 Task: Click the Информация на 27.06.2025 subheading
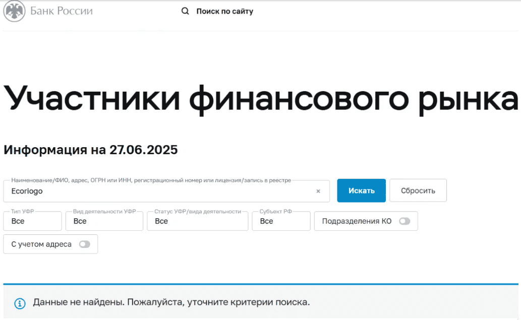tap(91, 150)
